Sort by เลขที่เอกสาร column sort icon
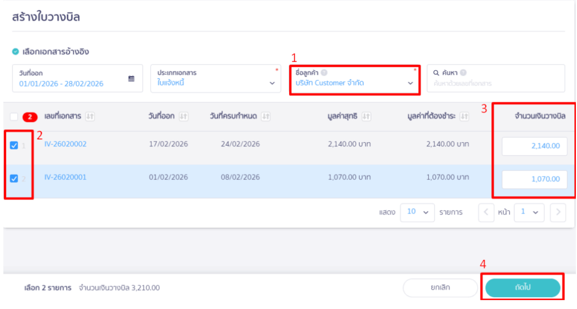Screen dimensions: 577x309 [90, 116]
